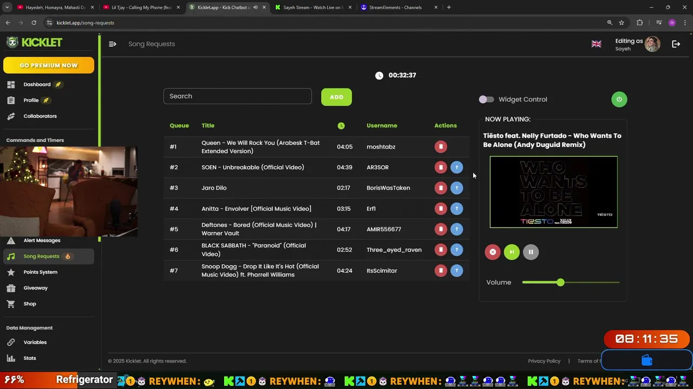693x389 pixels.
Task: Click username moshtabz in the queue
Action: click(x=381, y=147)
